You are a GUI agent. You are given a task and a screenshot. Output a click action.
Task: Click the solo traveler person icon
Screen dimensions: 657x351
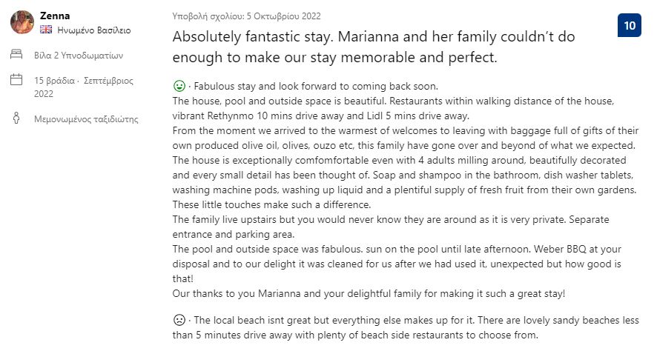(x=16, y=118)
